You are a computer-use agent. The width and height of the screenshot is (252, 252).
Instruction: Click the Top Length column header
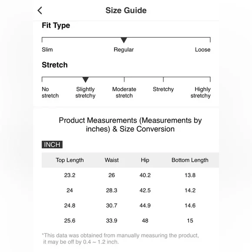70,160
